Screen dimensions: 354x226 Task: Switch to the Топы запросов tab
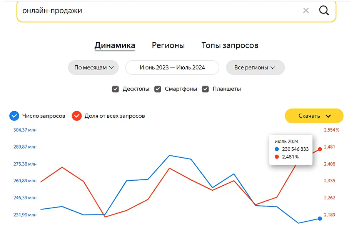[x=230, y=45]
